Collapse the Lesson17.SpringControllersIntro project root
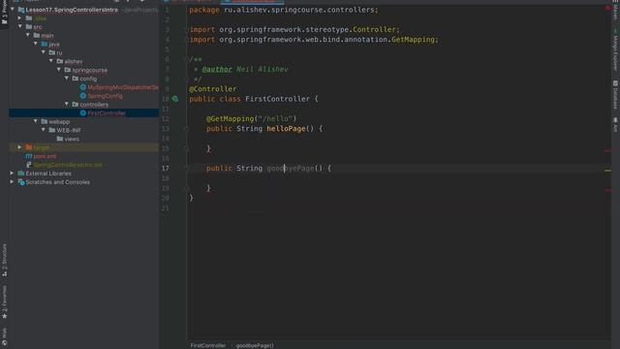620x349 pixels. (x=13, y=9)
